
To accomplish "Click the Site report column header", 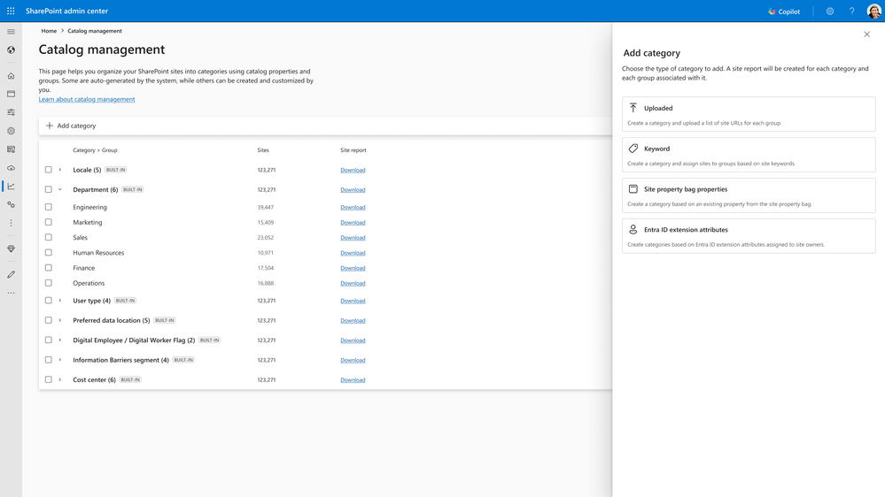I will [353, 150].
